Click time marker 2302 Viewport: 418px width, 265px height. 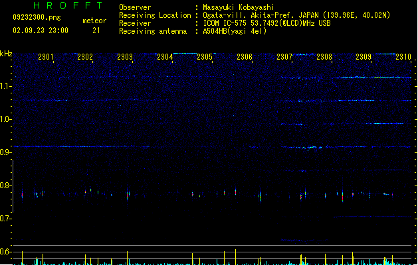click(x=85, y=57)
